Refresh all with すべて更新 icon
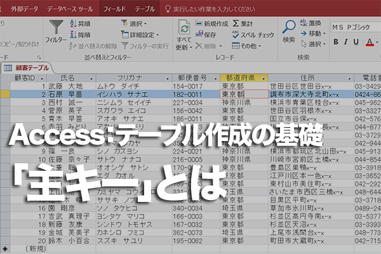The width and height of the screenshot is (381, 254). coord(184,27)
